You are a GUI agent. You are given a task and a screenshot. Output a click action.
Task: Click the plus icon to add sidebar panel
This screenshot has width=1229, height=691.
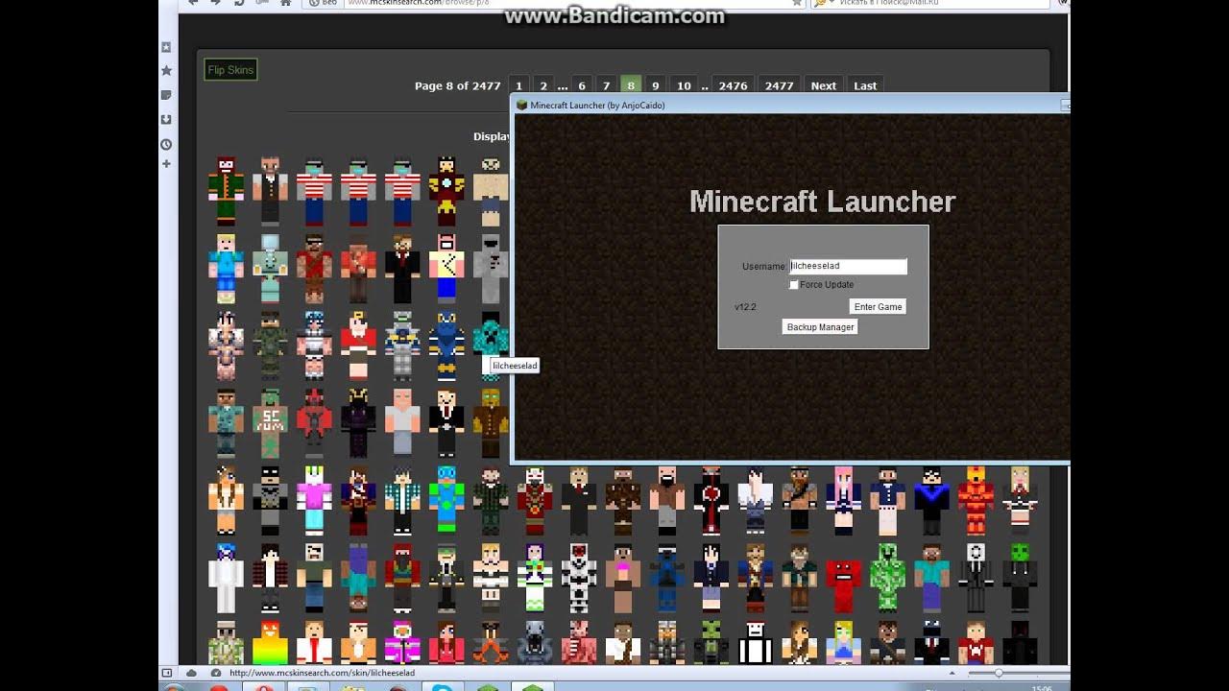166,164
